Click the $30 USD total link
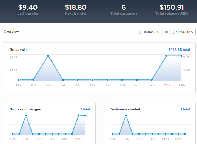Screen dimensions: 197x144 (179, 50)
